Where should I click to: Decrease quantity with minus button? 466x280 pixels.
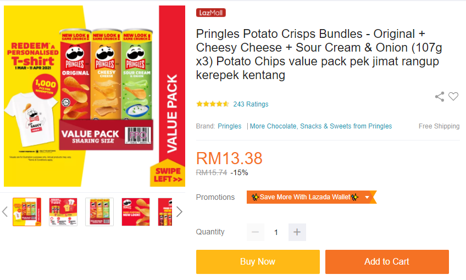(x=255, y=232)
